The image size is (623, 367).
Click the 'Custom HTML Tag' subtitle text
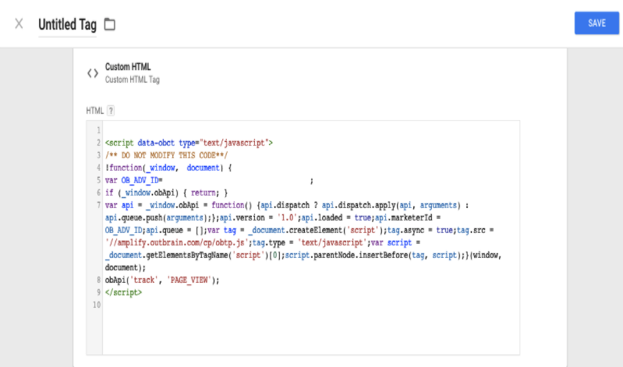pos(132,79)
